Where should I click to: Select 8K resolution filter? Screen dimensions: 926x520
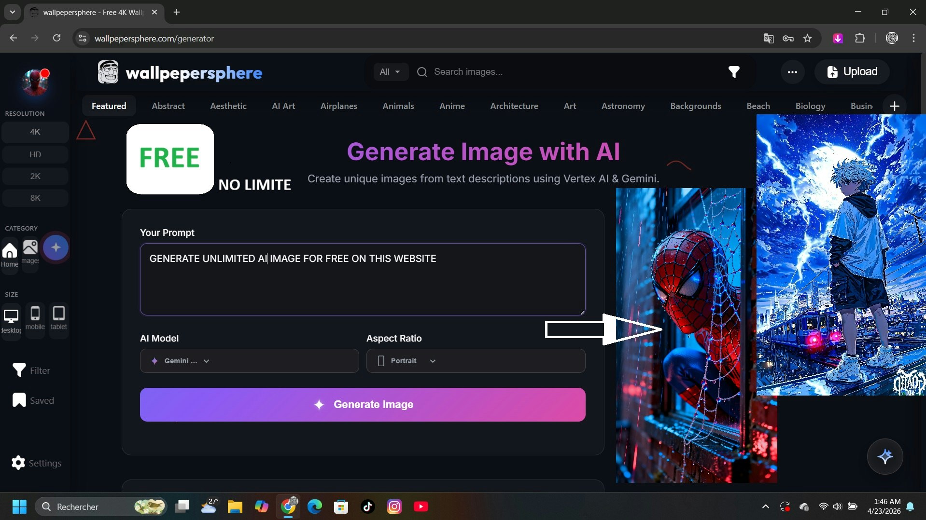point(35,198)
